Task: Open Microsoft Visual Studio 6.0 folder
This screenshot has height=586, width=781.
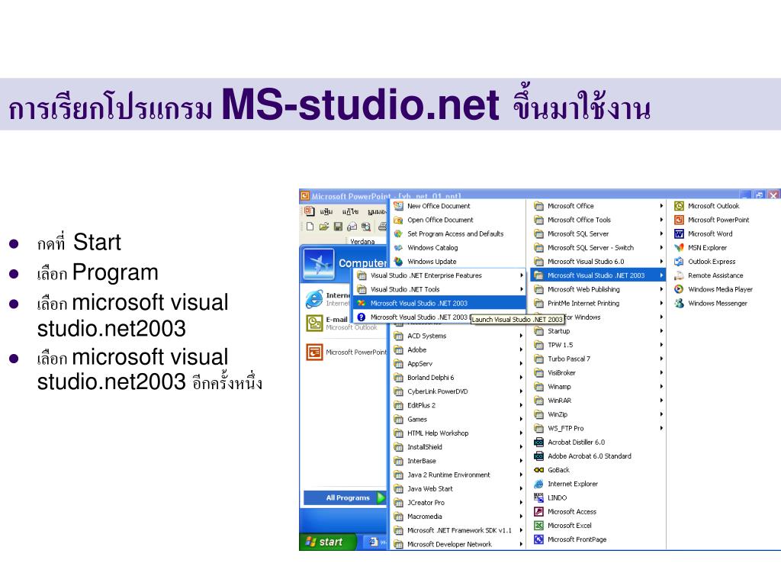Action: point(598,261)
